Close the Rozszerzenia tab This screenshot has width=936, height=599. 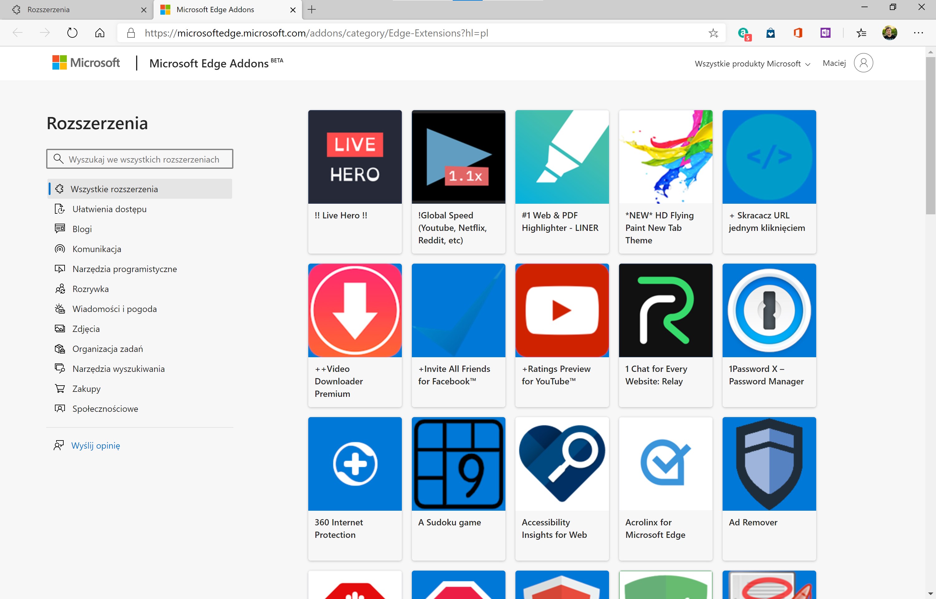coord(144,10)
